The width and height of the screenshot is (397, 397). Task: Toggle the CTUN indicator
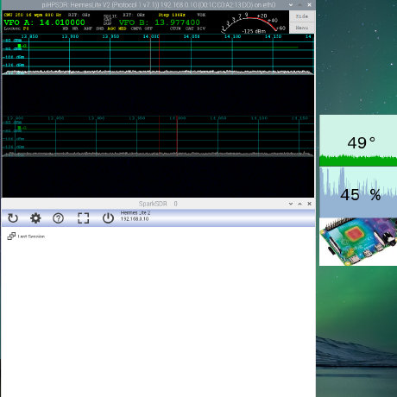point(175,28)
